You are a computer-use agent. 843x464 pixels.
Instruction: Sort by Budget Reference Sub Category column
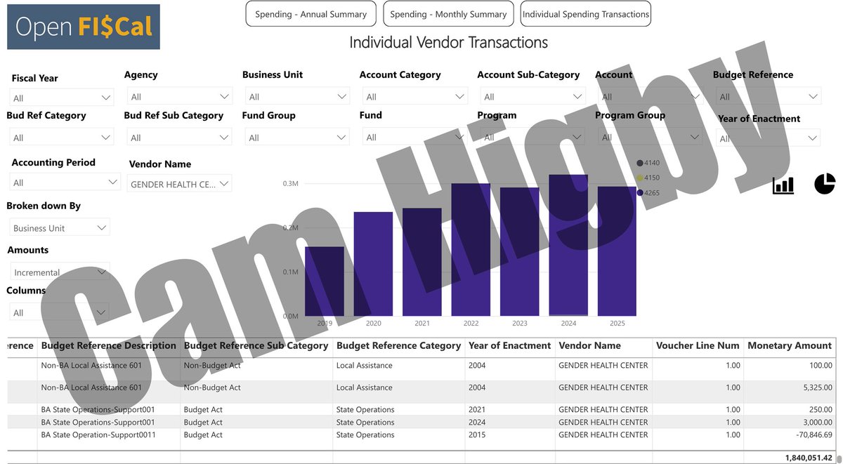(256, 345)
